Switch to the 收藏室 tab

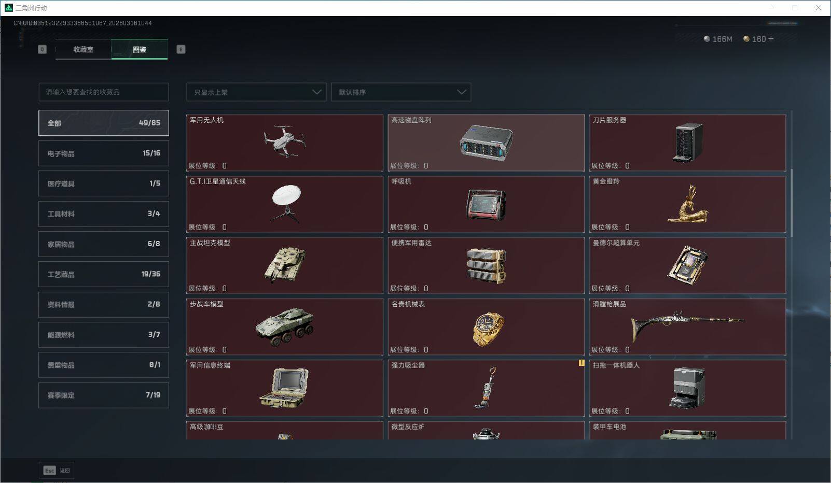(83, 49)
